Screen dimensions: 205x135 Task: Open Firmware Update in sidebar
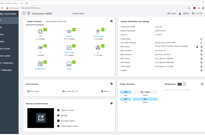point(9,56)
